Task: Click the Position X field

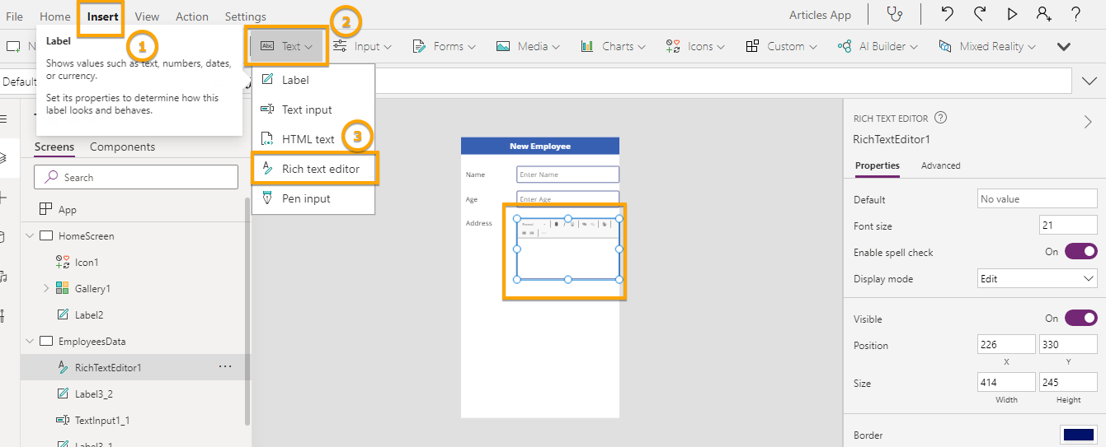Action: pyautogui.click(x=1005, y=344)
